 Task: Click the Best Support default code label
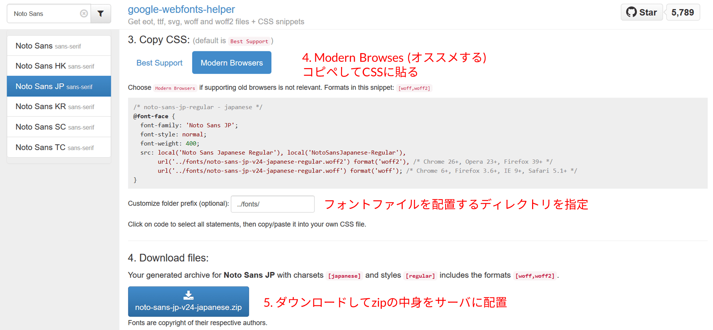point(249,41)
